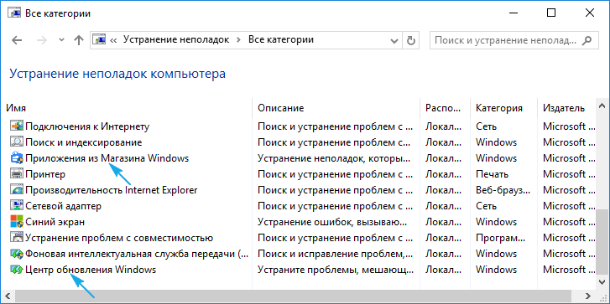
Task: Click the Network Adapter troubleshooter icon
Action: pos(16,206)
